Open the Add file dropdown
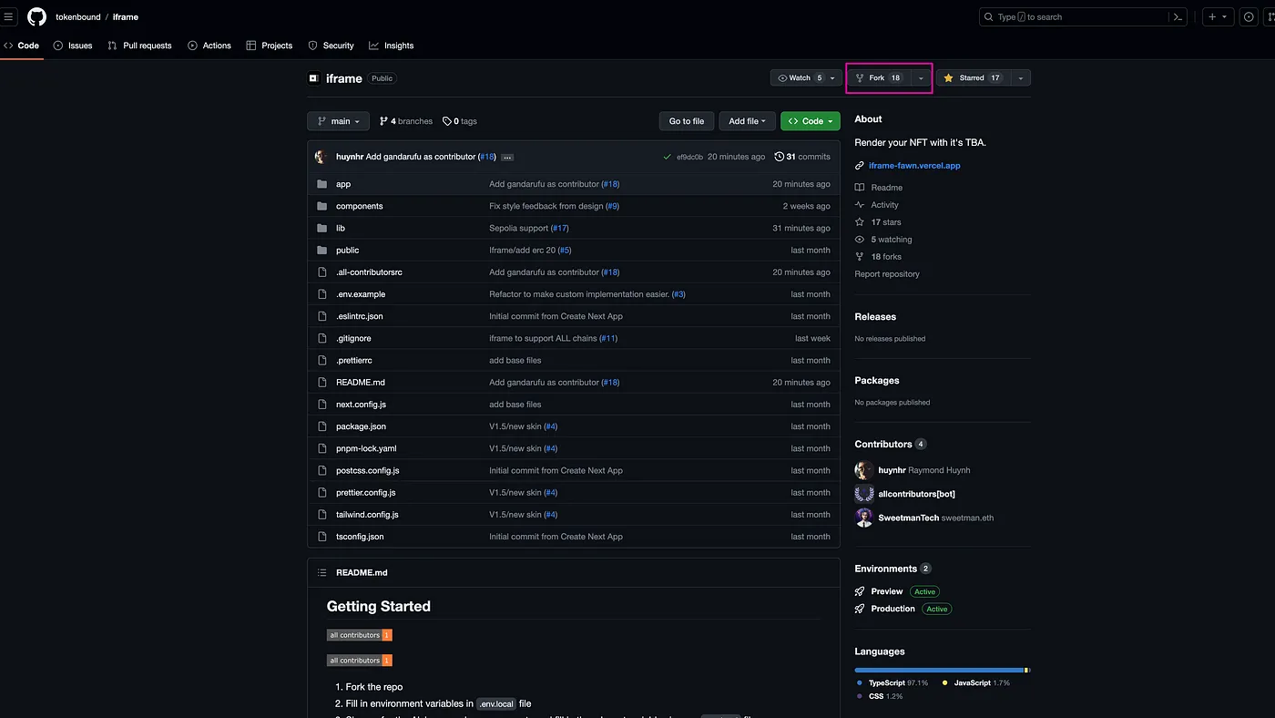The image size is (1275, 718). coord(748,121)
